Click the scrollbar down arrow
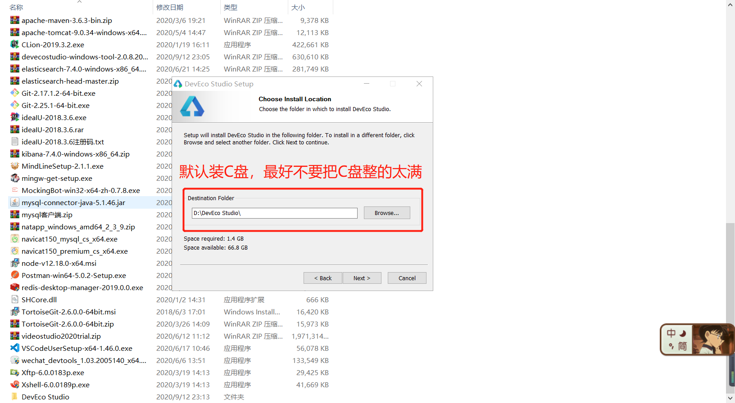Screen dimensions: 735x403 pyautogui.click(x=730, y=398)
